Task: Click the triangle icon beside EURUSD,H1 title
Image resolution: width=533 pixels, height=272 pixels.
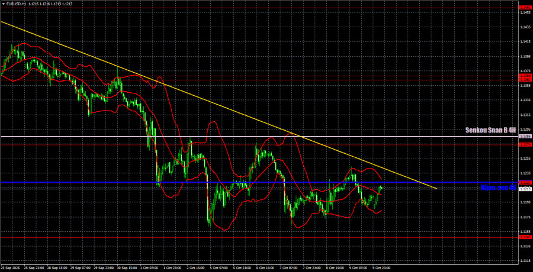Action: pos(3,4)
